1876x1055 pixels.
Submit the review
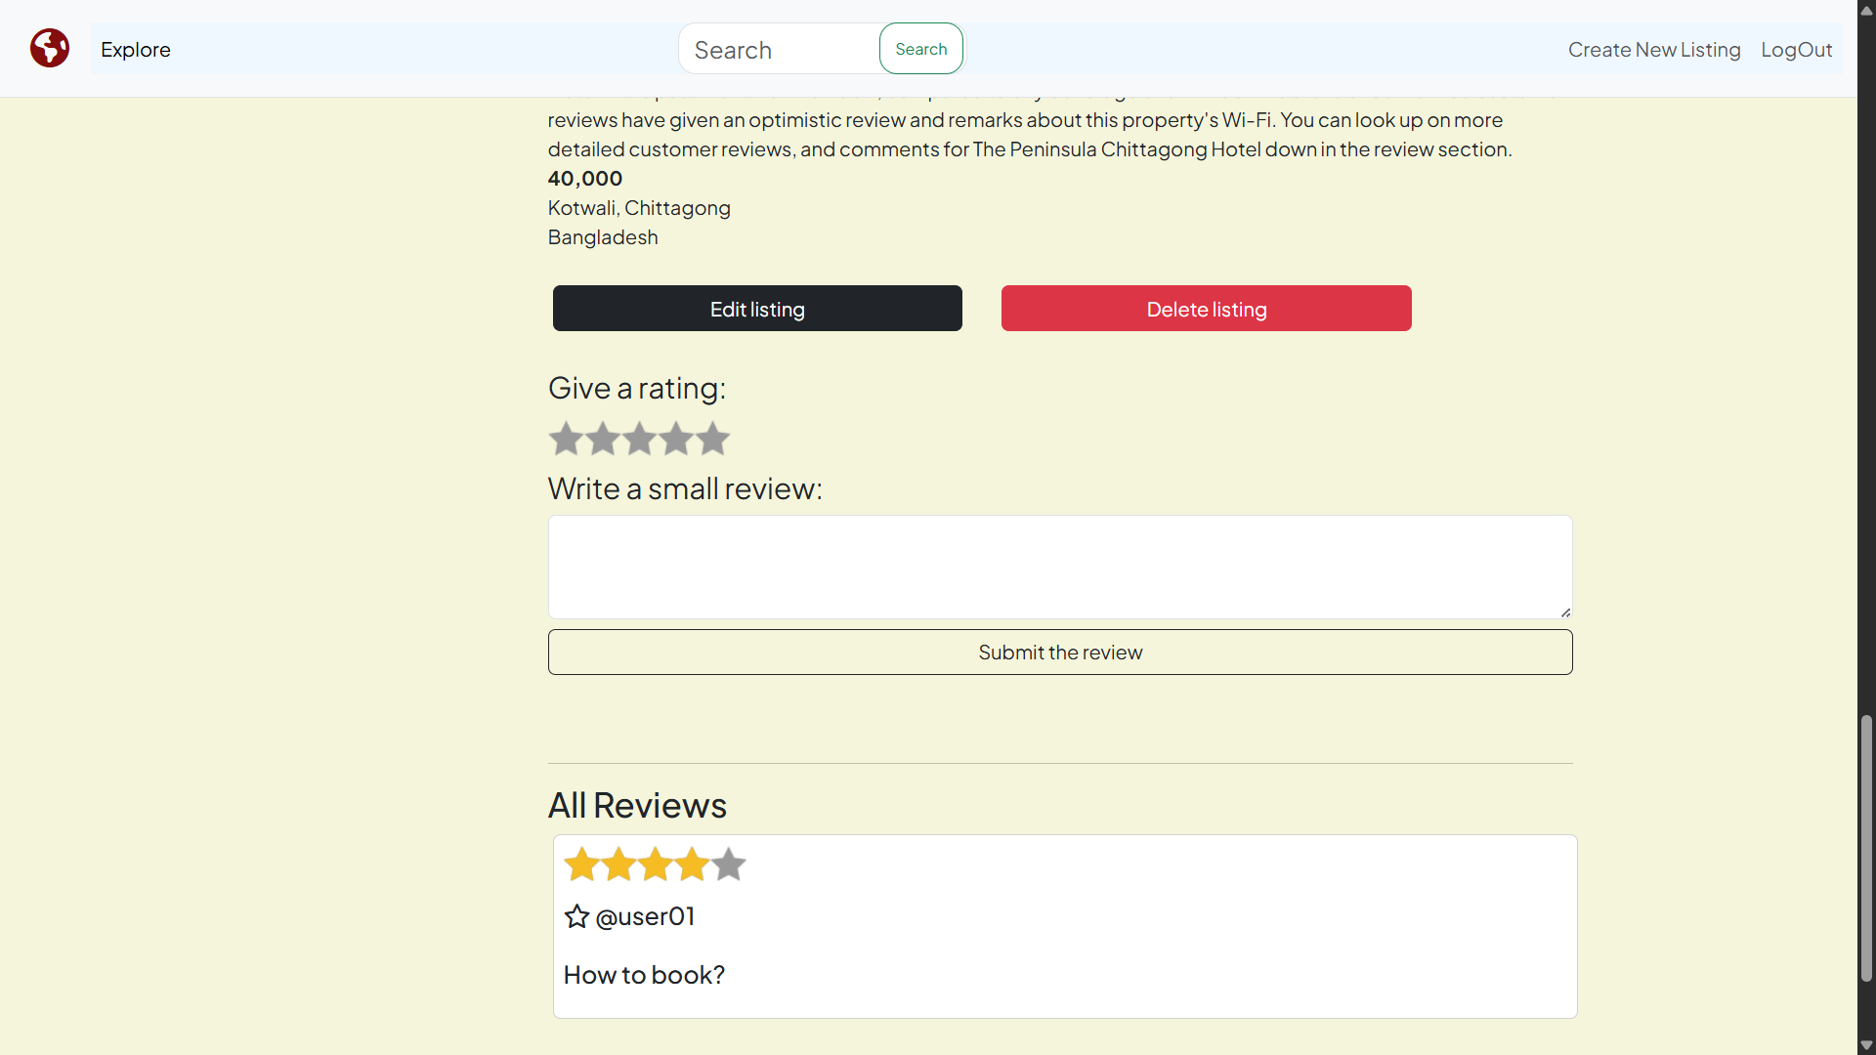click(1060, 653)
